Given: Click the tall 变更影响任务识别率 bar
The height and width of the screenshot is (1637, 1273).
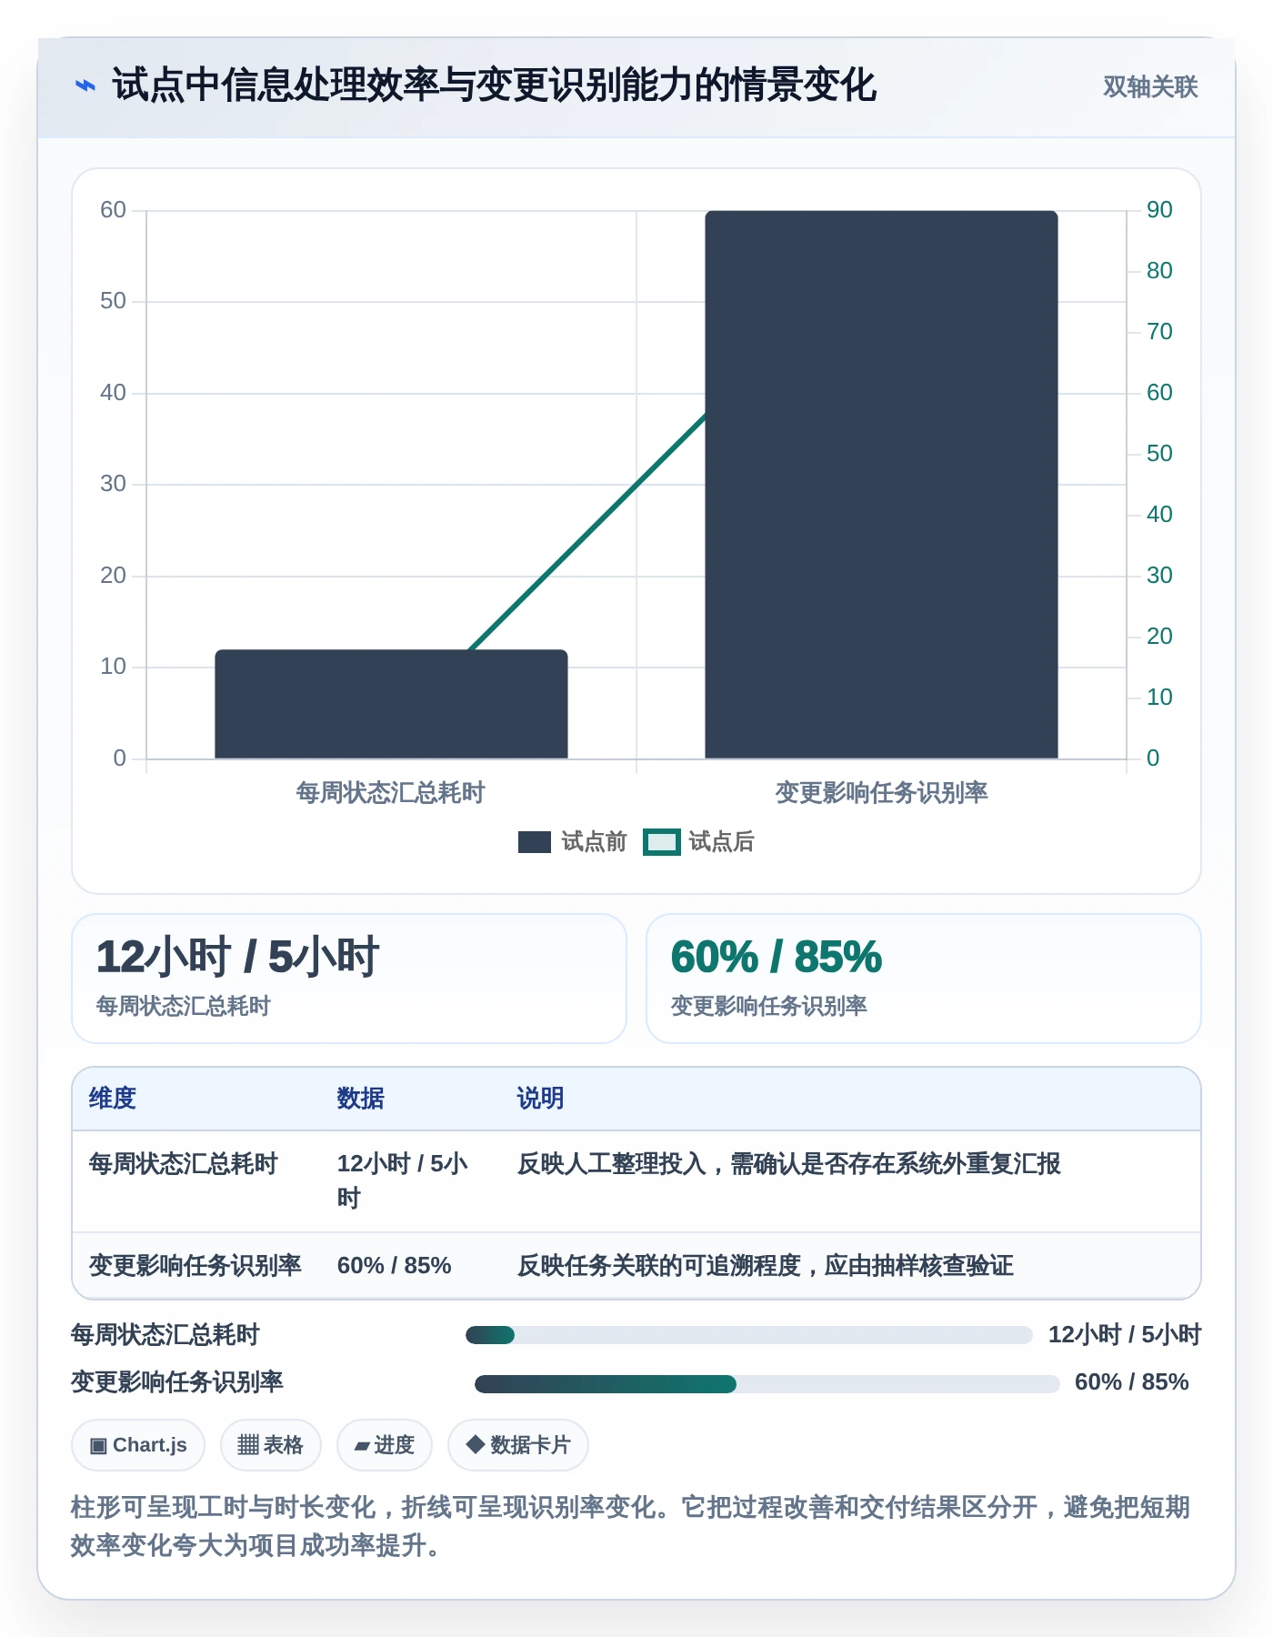Looking at the screenshot, I should 881,485.
